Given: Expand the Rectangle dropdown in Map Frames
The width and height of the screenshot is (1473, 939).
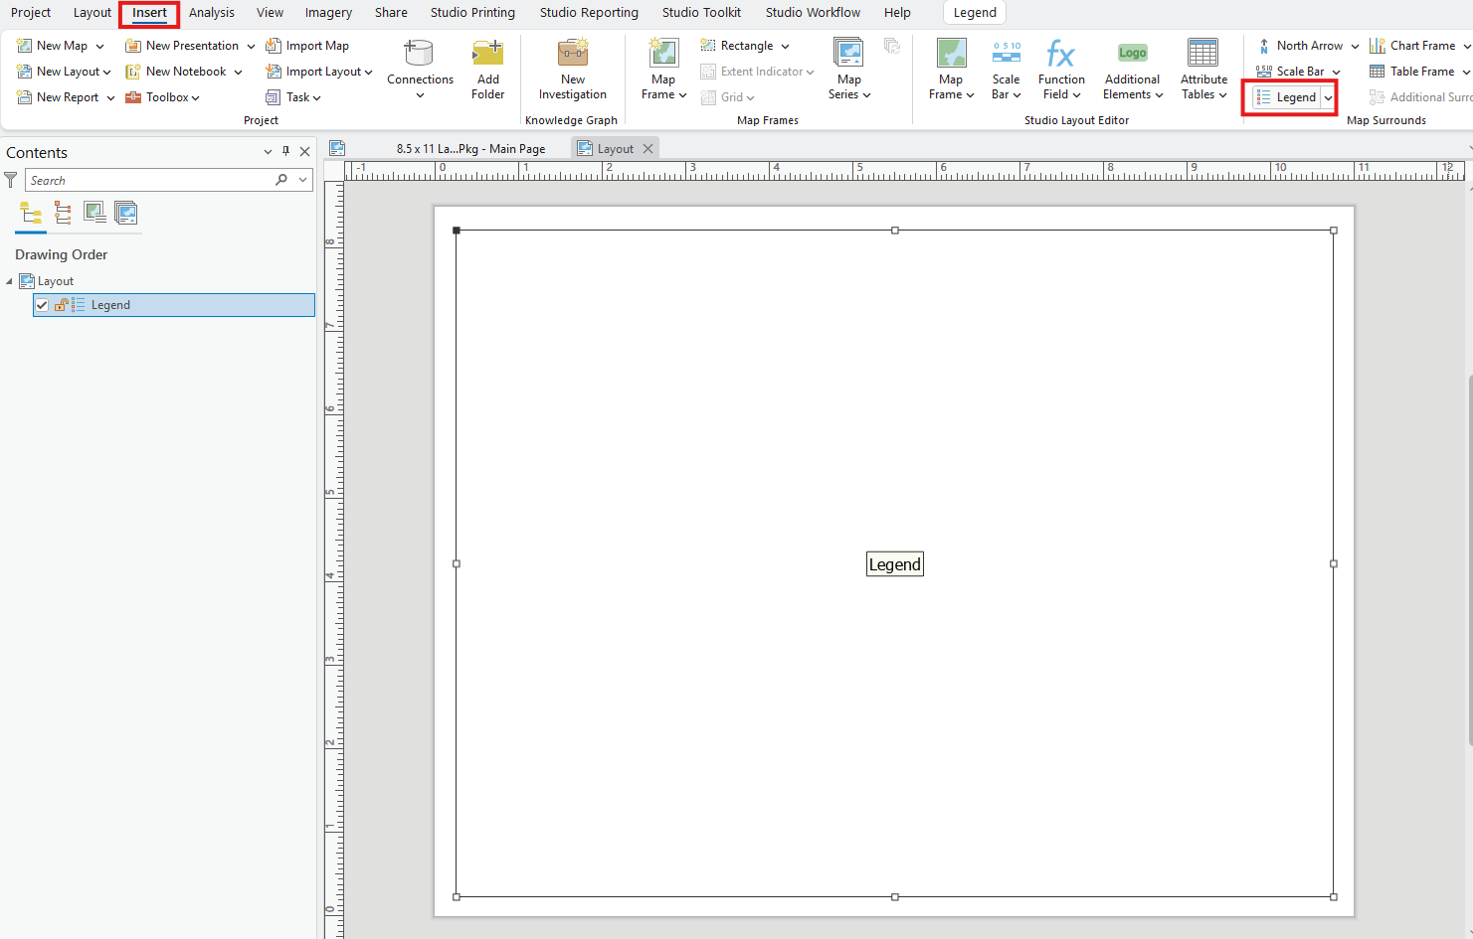Looking at the screenshot, I should 785,45.
